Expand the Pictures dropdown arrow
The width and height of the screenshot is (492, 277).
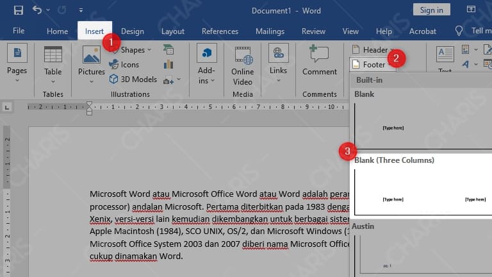(x=92, y=81)
